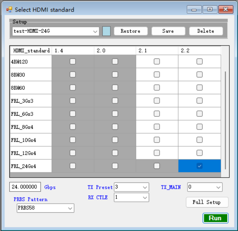Click the HDMI_standard header cell

pyautogui.click(x=31, y=50)
